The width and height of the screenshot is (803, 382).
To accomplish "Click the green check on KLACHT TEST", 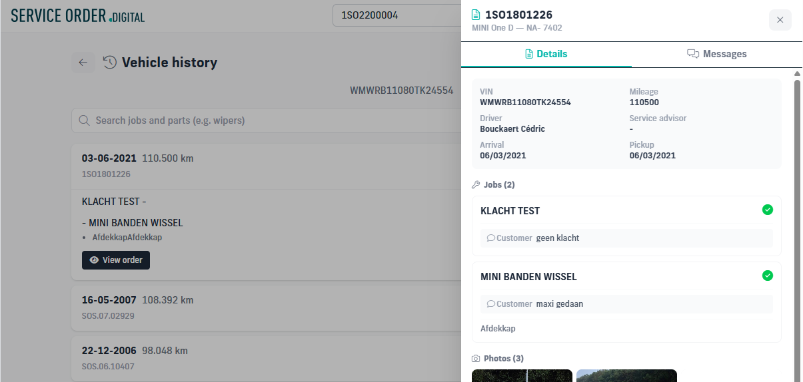I will coord(768,210).
